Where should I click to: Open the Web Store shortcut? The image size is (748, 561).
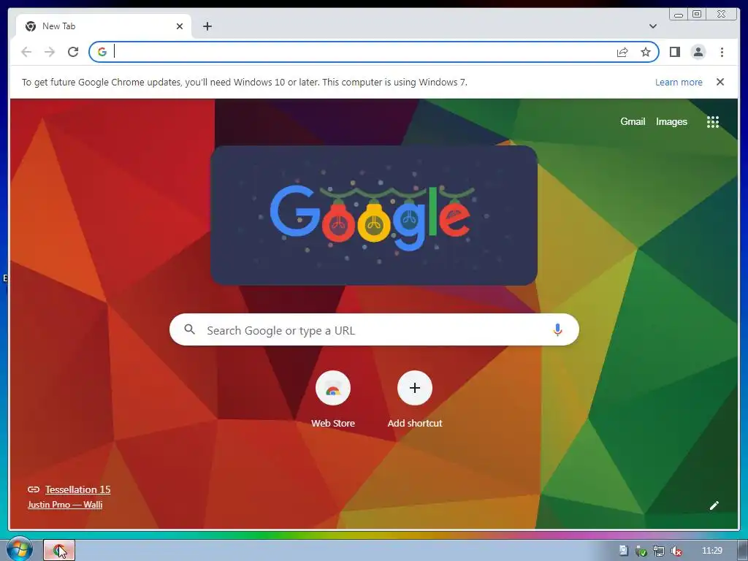coord(333,400)
